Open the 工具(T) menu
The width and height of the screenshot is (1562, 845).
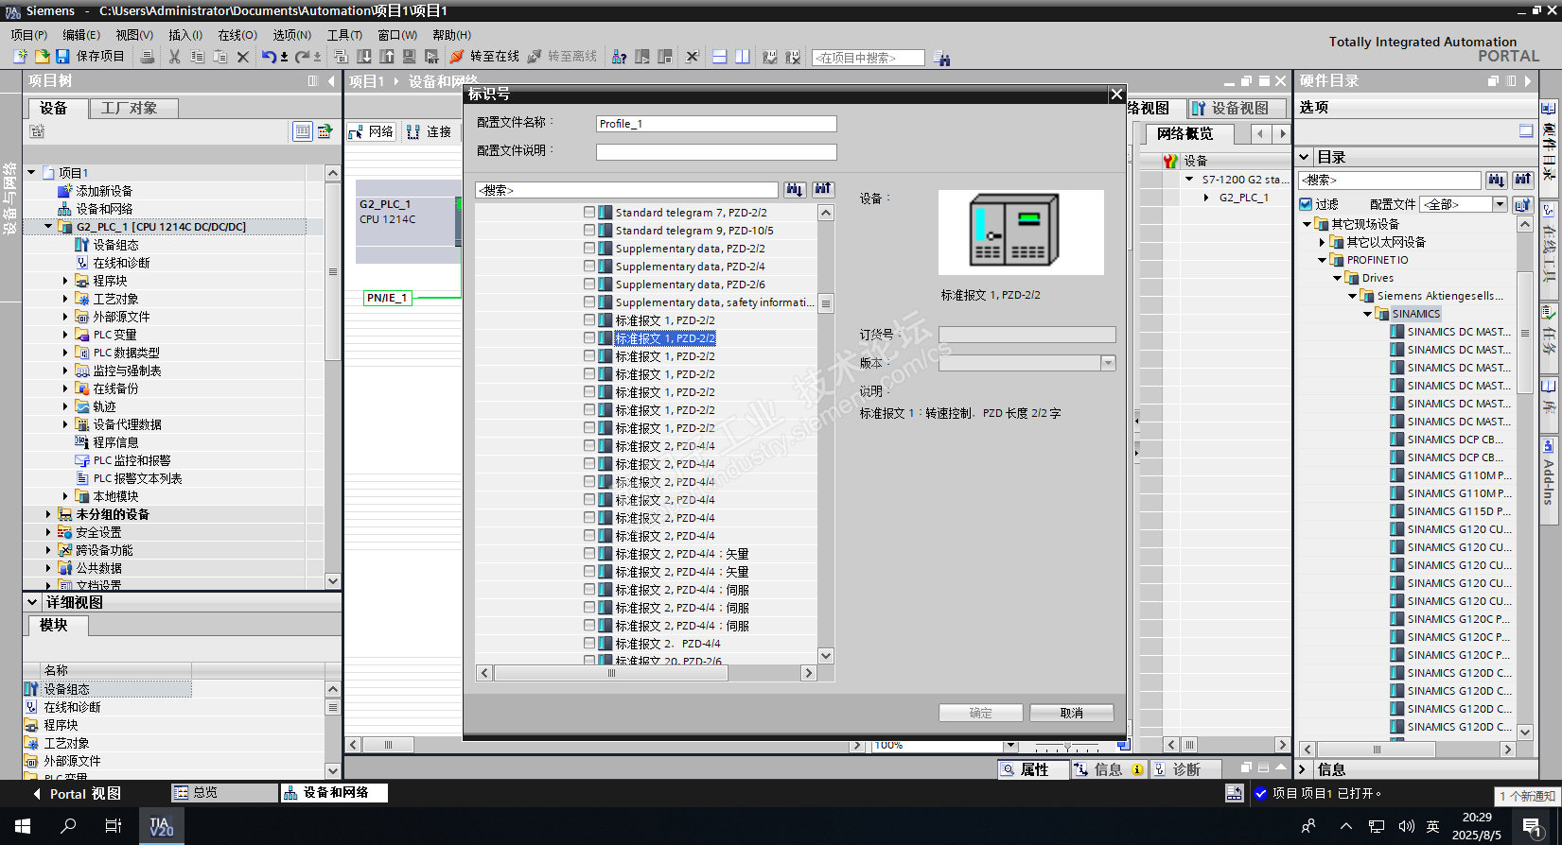(x=344, y=35)
